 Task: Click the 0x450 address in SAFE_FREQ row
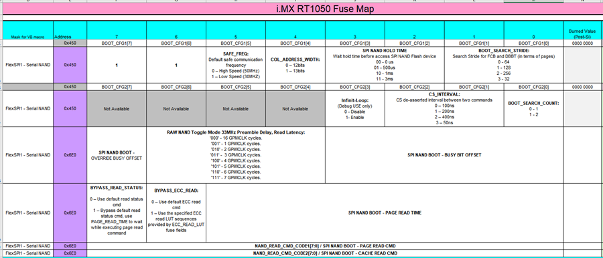coord(70,65)
